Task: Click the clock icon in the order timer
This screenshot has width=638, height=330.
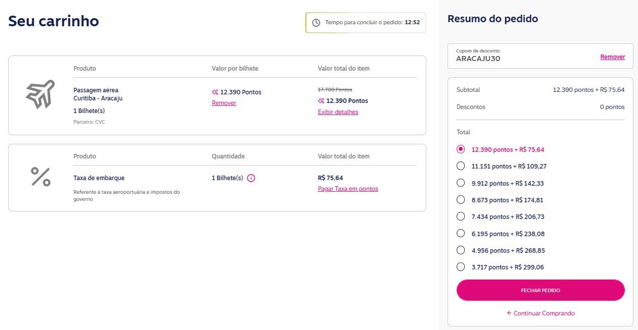Action: pyautogui.click(x=316, y=23)
